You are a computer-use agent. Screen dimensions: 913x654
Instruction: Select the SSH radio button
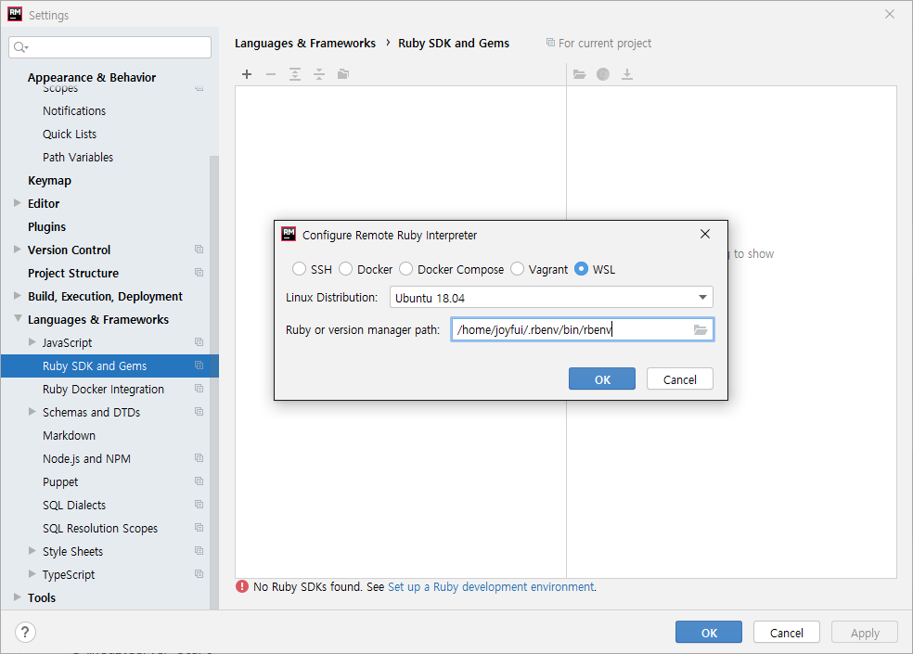[300, 268]
